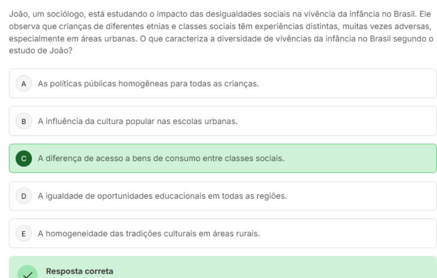Click empty right side of option A card
Image resolution: width=437 pixels, height=278 pixels.
point(356,83)
